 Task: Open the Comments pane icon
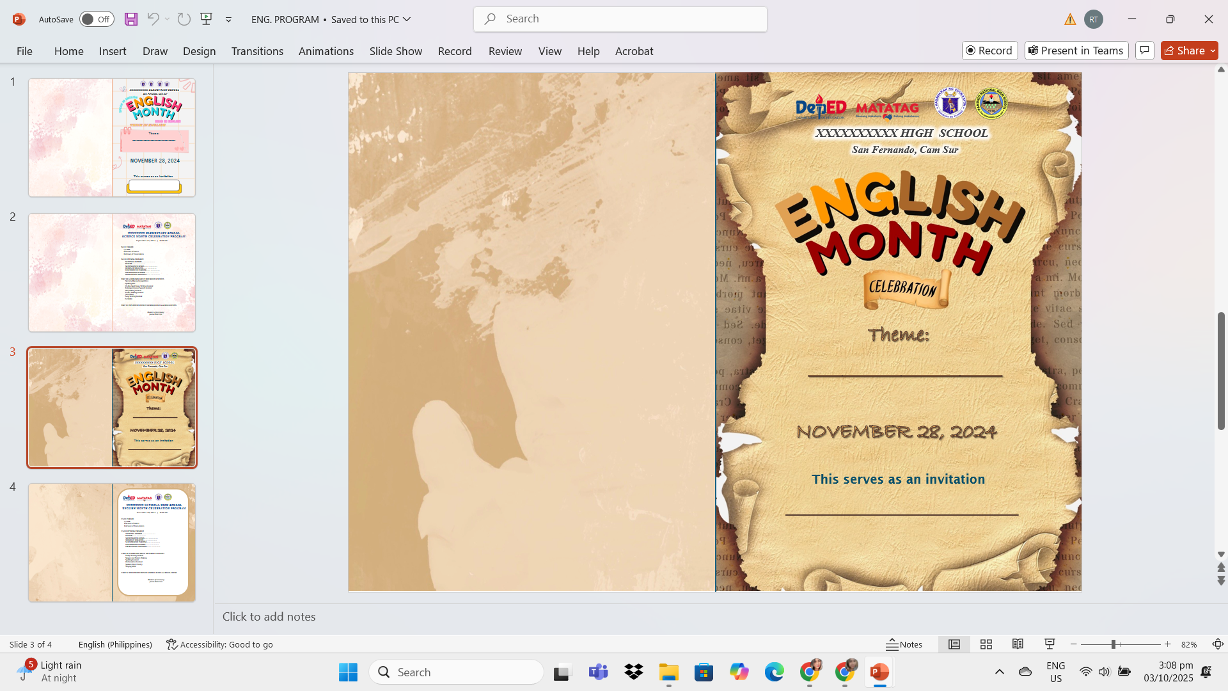coord(1145,51)
